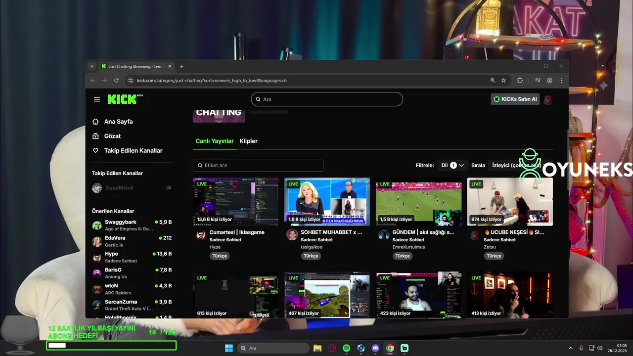
Task: Open the Chrome media controls icon
Action: [538, 80]
